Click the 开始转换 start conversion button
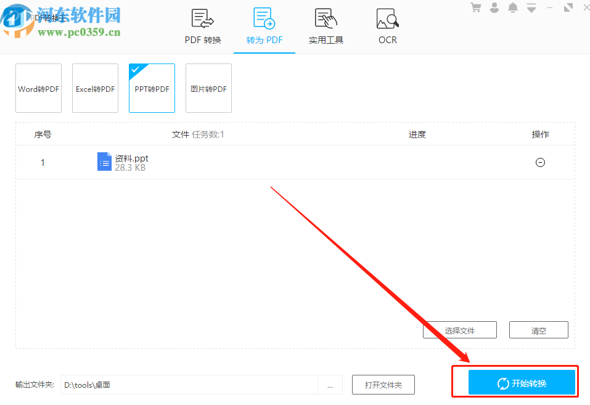This screenshot has height=405, width=590. click(521, 382)
